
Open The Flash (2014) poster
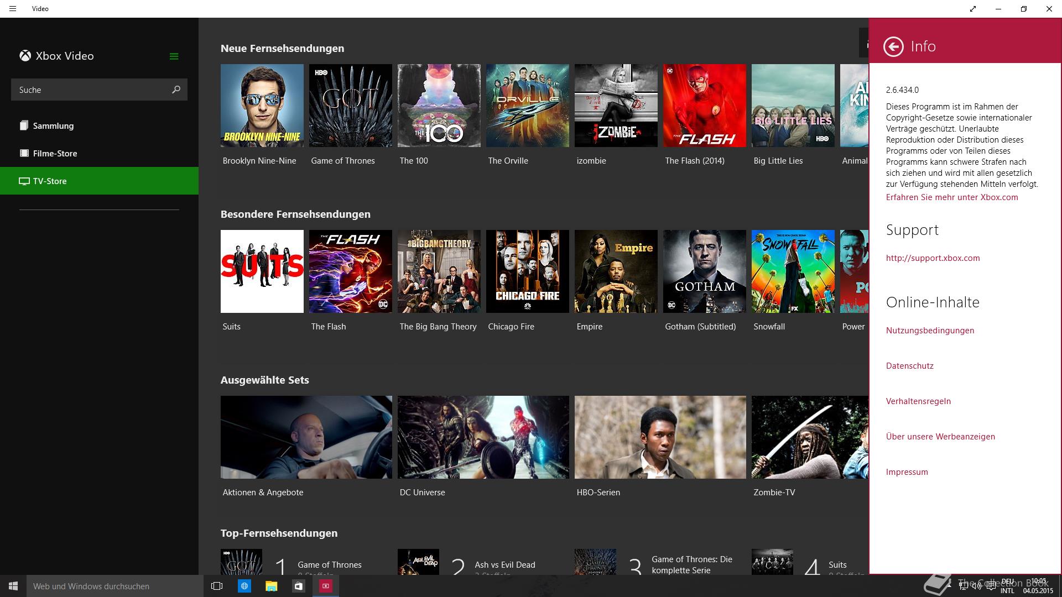[x=705, y=106]
